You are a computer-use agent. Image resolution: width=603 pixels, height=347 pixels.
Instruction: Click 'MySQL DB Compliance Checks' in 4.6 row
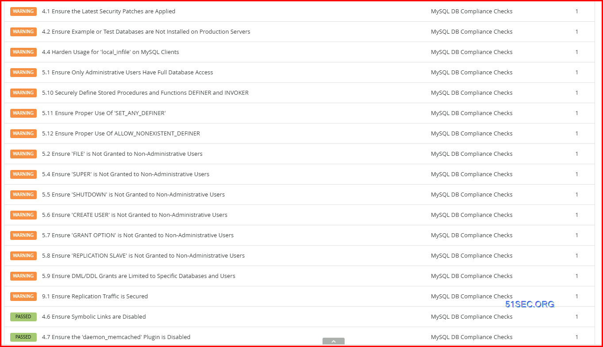[472, 317]
